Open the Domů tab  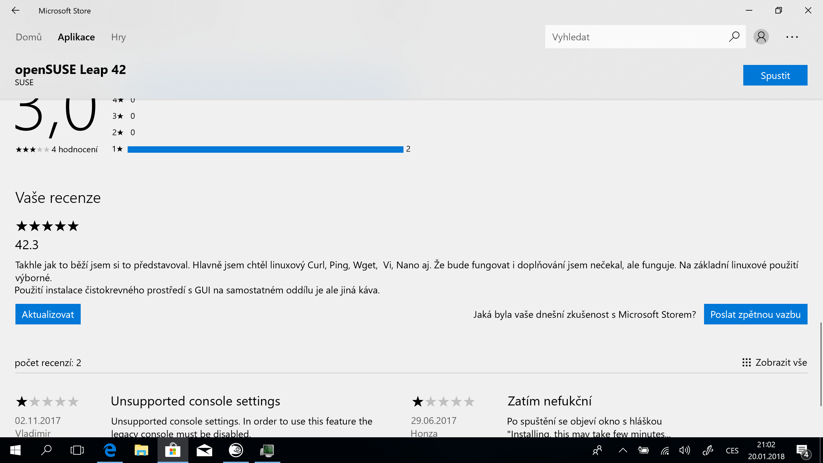pyautogui.click(x=29, y=37)
